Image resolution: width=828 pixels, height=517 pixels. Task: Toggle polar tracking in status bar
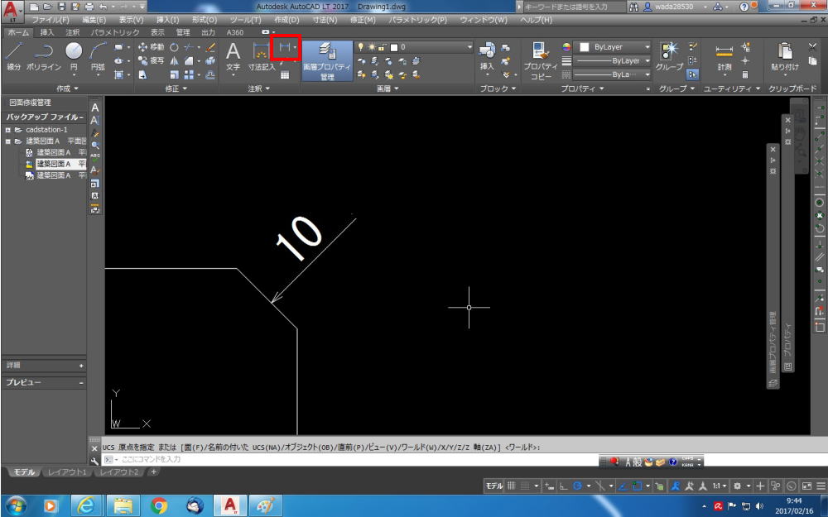(x=577, y=486)
